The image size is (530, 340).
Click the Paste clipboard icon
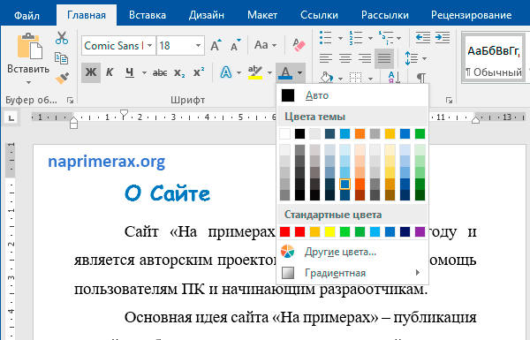click(x=29, y=46)
